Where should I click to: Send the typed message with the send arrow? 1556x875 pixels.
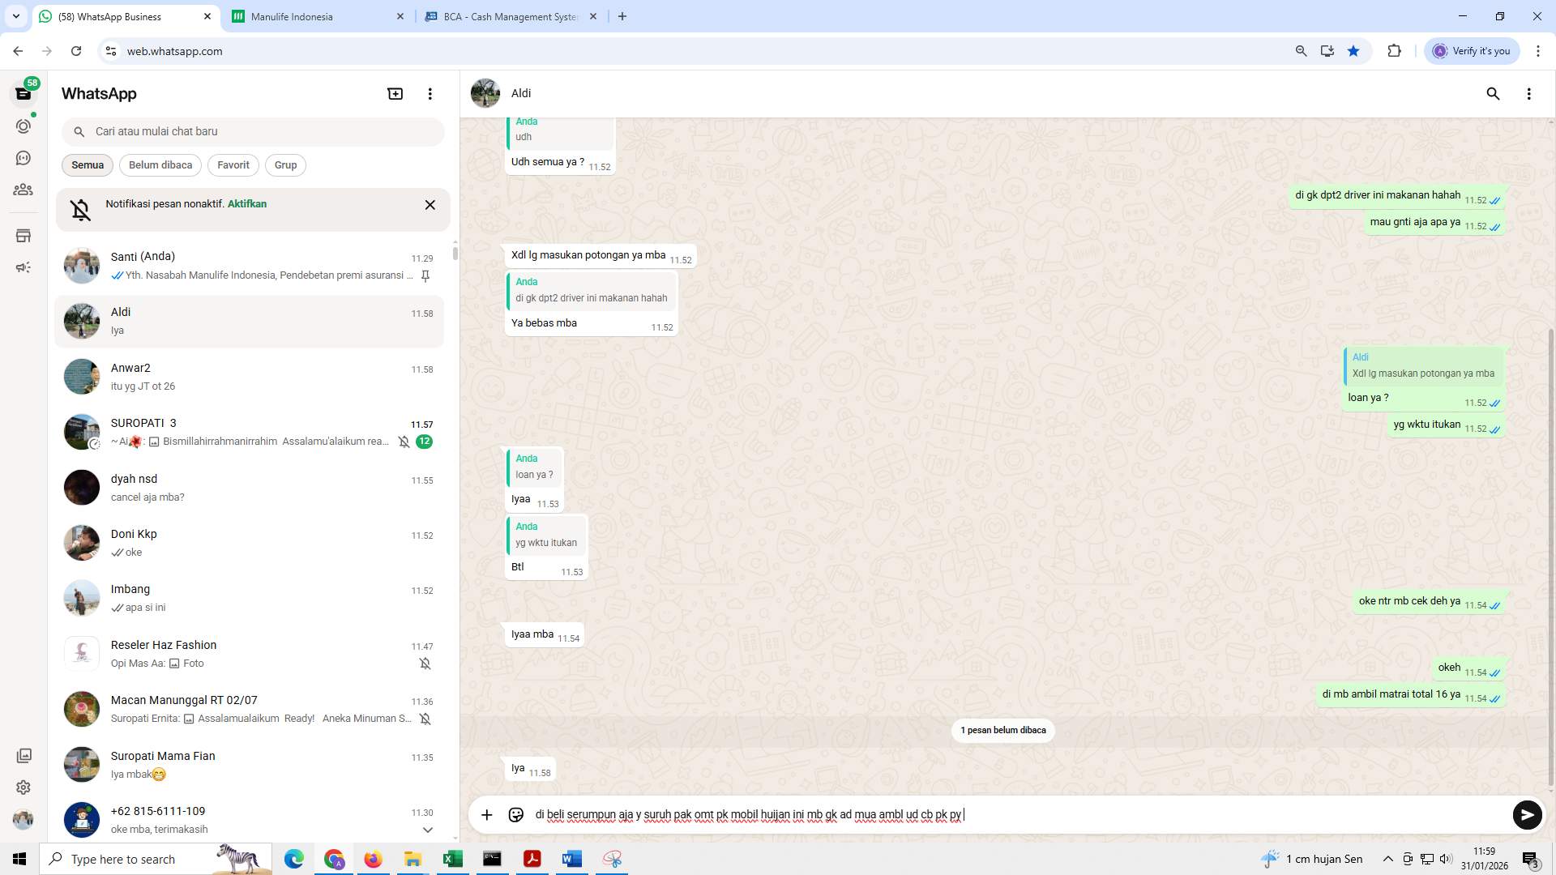(1527, 815)
